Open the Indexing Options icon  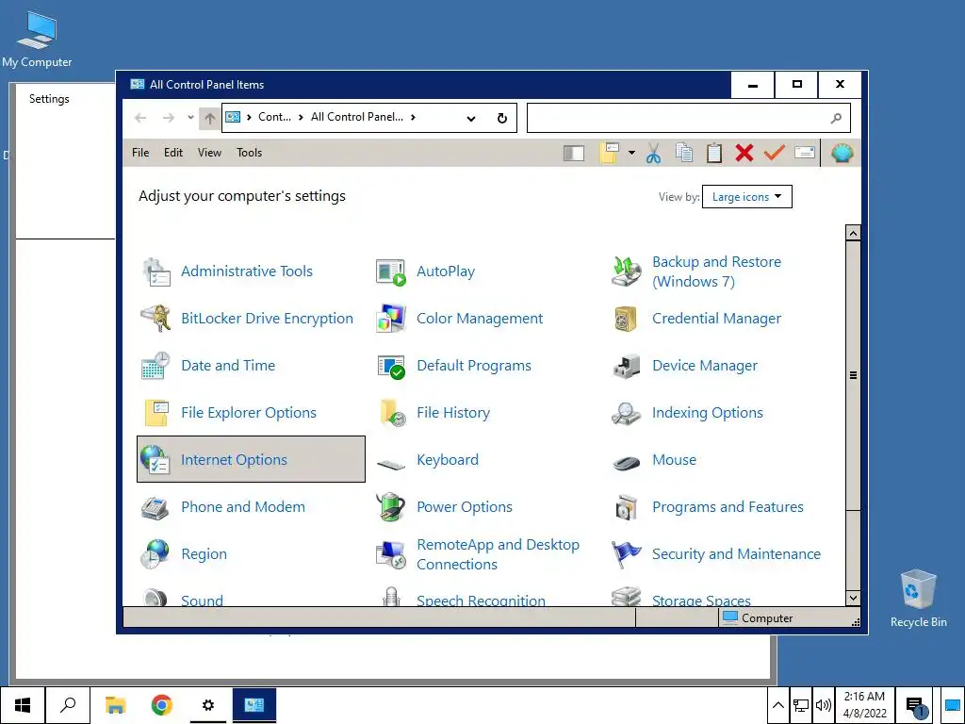(627, 413)
